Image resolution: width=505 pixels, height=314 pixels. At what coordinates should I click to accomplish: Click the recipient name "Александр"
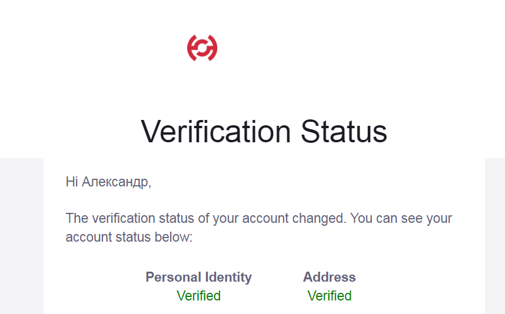coord(115,182)
